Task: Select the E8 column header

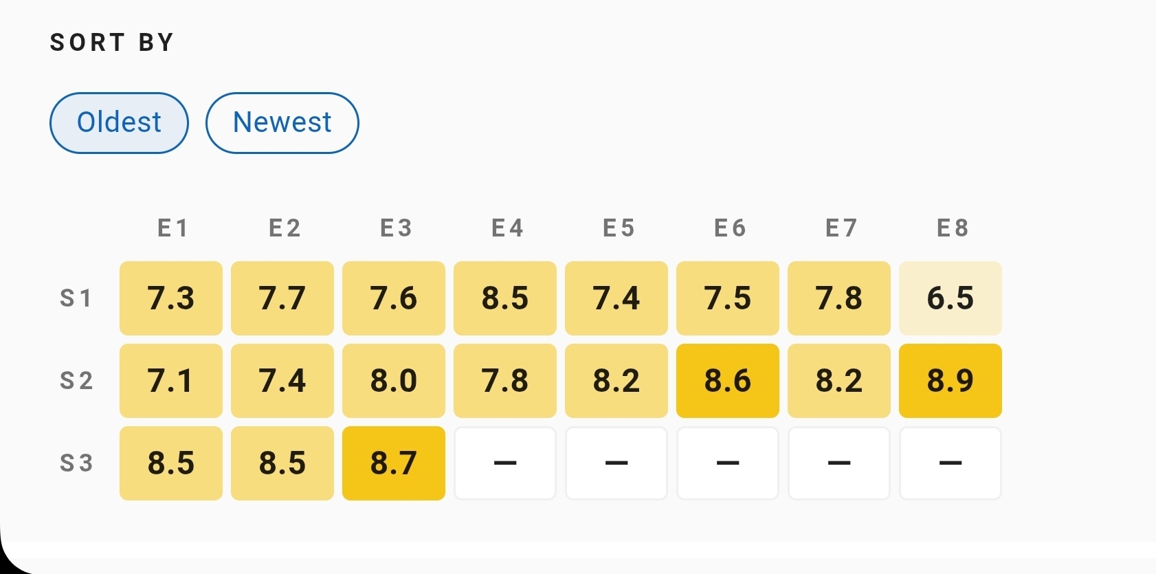Action: point(953,228)
